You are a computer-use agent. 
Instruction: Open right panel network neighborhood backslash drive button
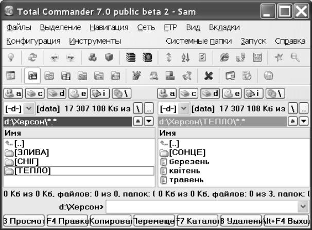point(275,93)
